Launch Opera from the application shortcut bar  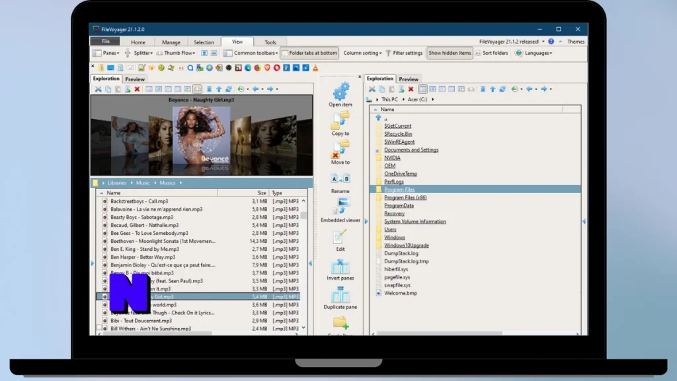[277, 68]
